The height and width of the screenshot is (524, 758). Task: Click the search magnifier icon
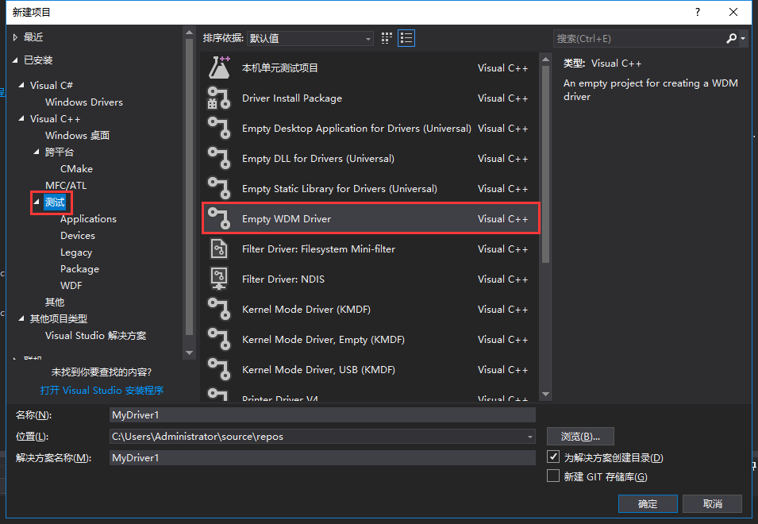pos(731,38)
